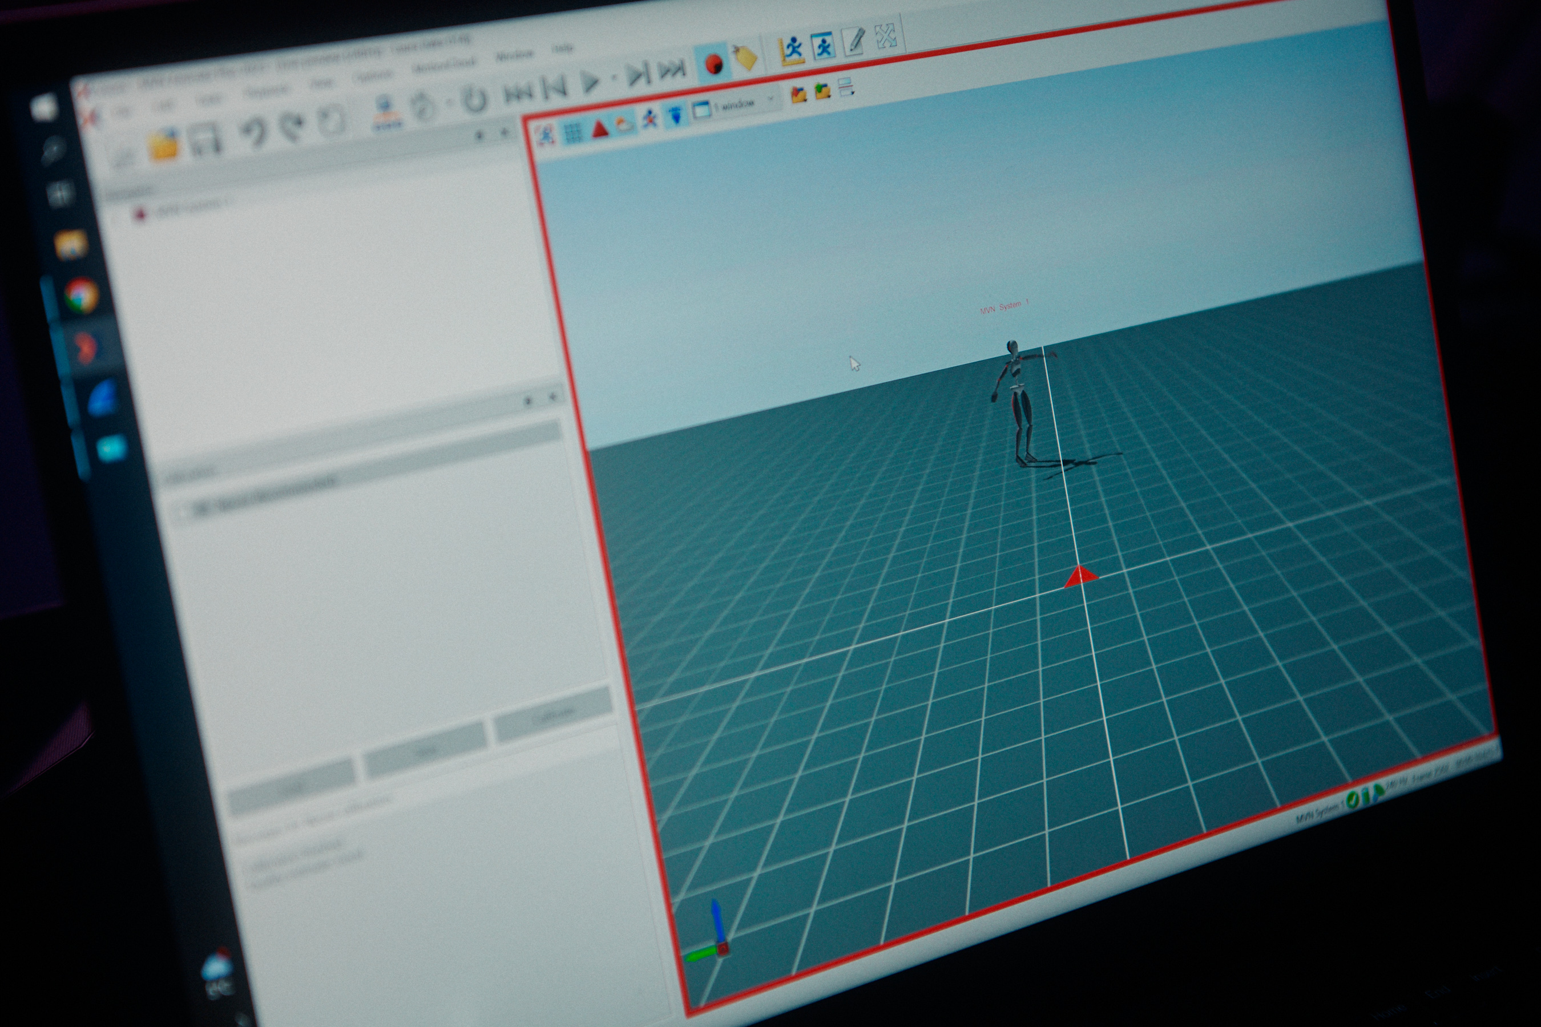Toggle the floor grid display
Image resolution: width=1541 pixels, height=1027 pixels.
[x=572, y=132]
